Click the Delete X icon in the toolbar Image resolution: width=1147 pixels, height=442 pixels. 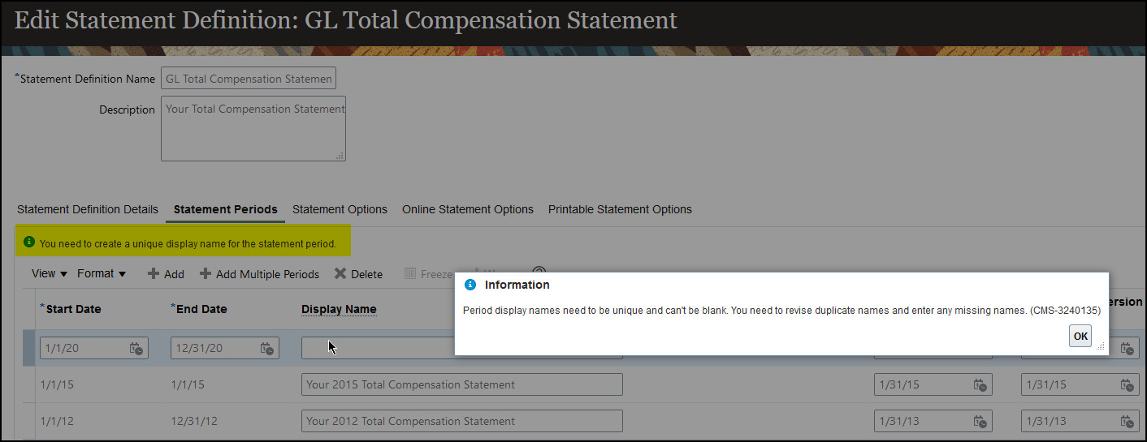pos(340,274)
